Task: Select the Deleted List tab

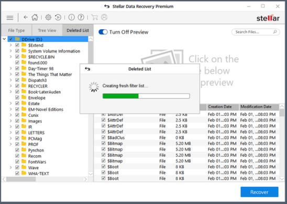Action: [78, 30]
